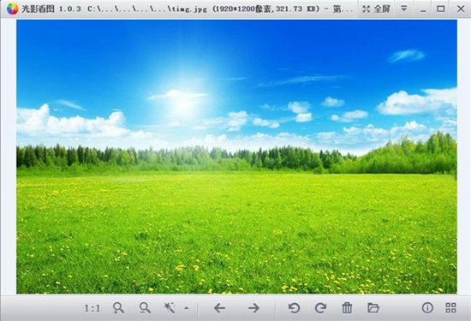Screen dimensions: 471x321
Task: Delete the image with trash icon
Action: 347,308
